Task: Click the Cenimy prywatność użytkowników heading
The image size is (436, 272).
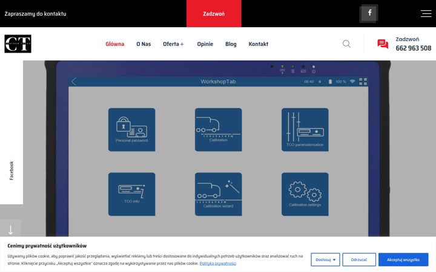Action: pyautogui.click(x=47, y=245)
